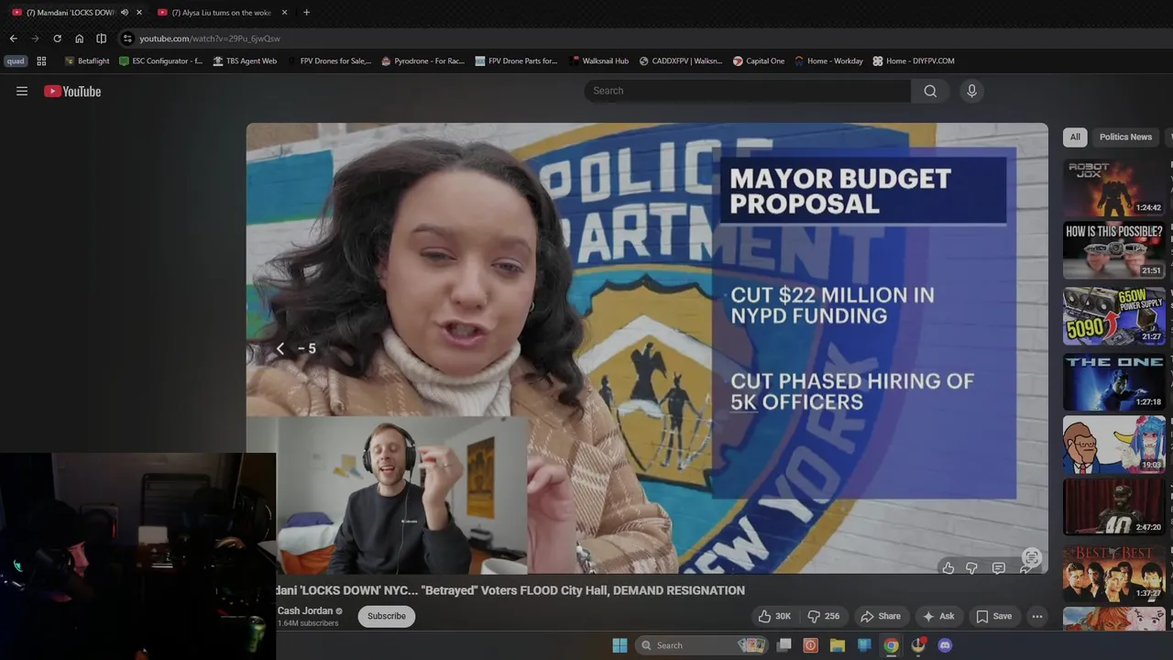Go back with the browser back arrow
Viewport: 1173px width, 660px height.
click(x=13, y=38)
